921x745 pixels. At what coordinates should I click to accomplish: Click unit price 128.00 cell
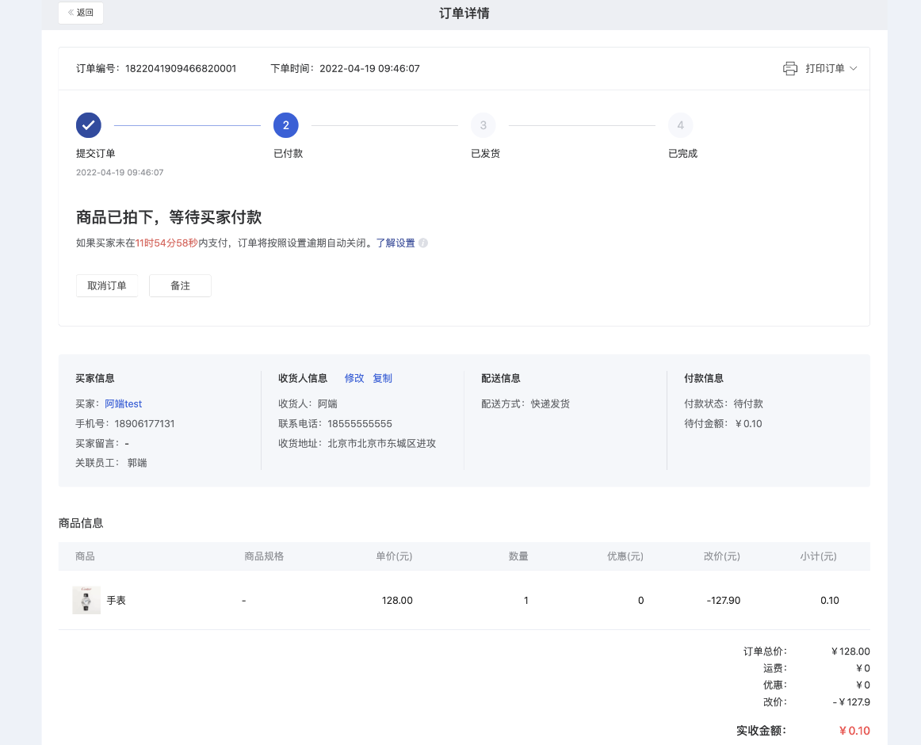397,601
